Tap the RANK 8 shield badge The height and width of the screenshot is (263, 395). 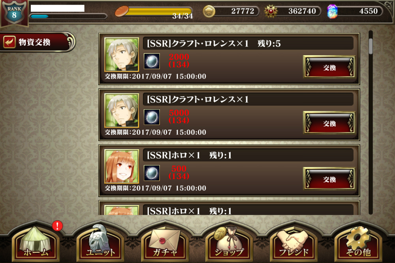(x=14, y=13)
